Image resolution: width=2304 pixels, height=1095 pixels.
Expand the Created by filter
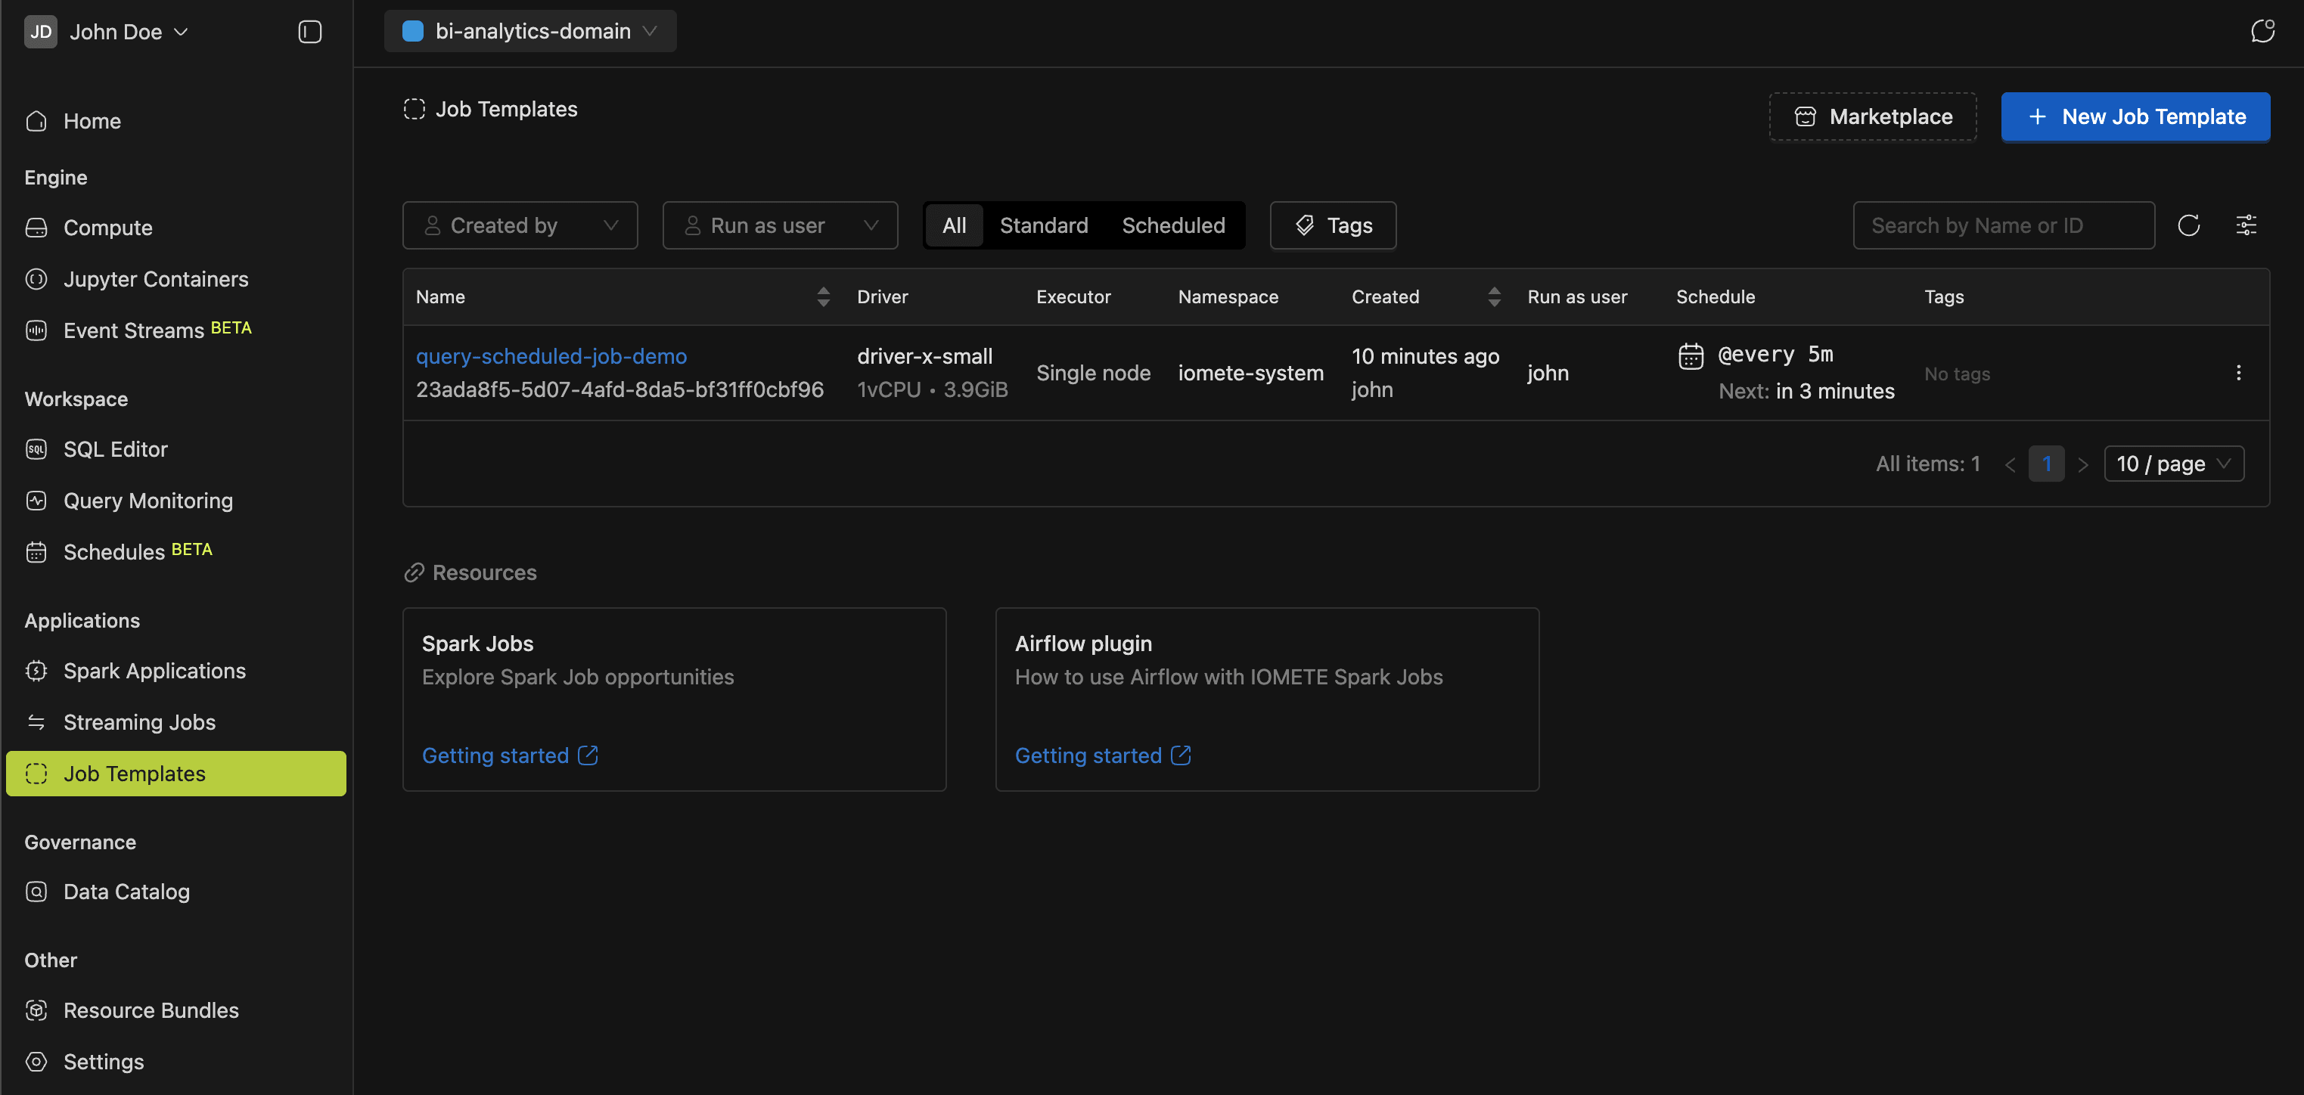tap(520, 225)
